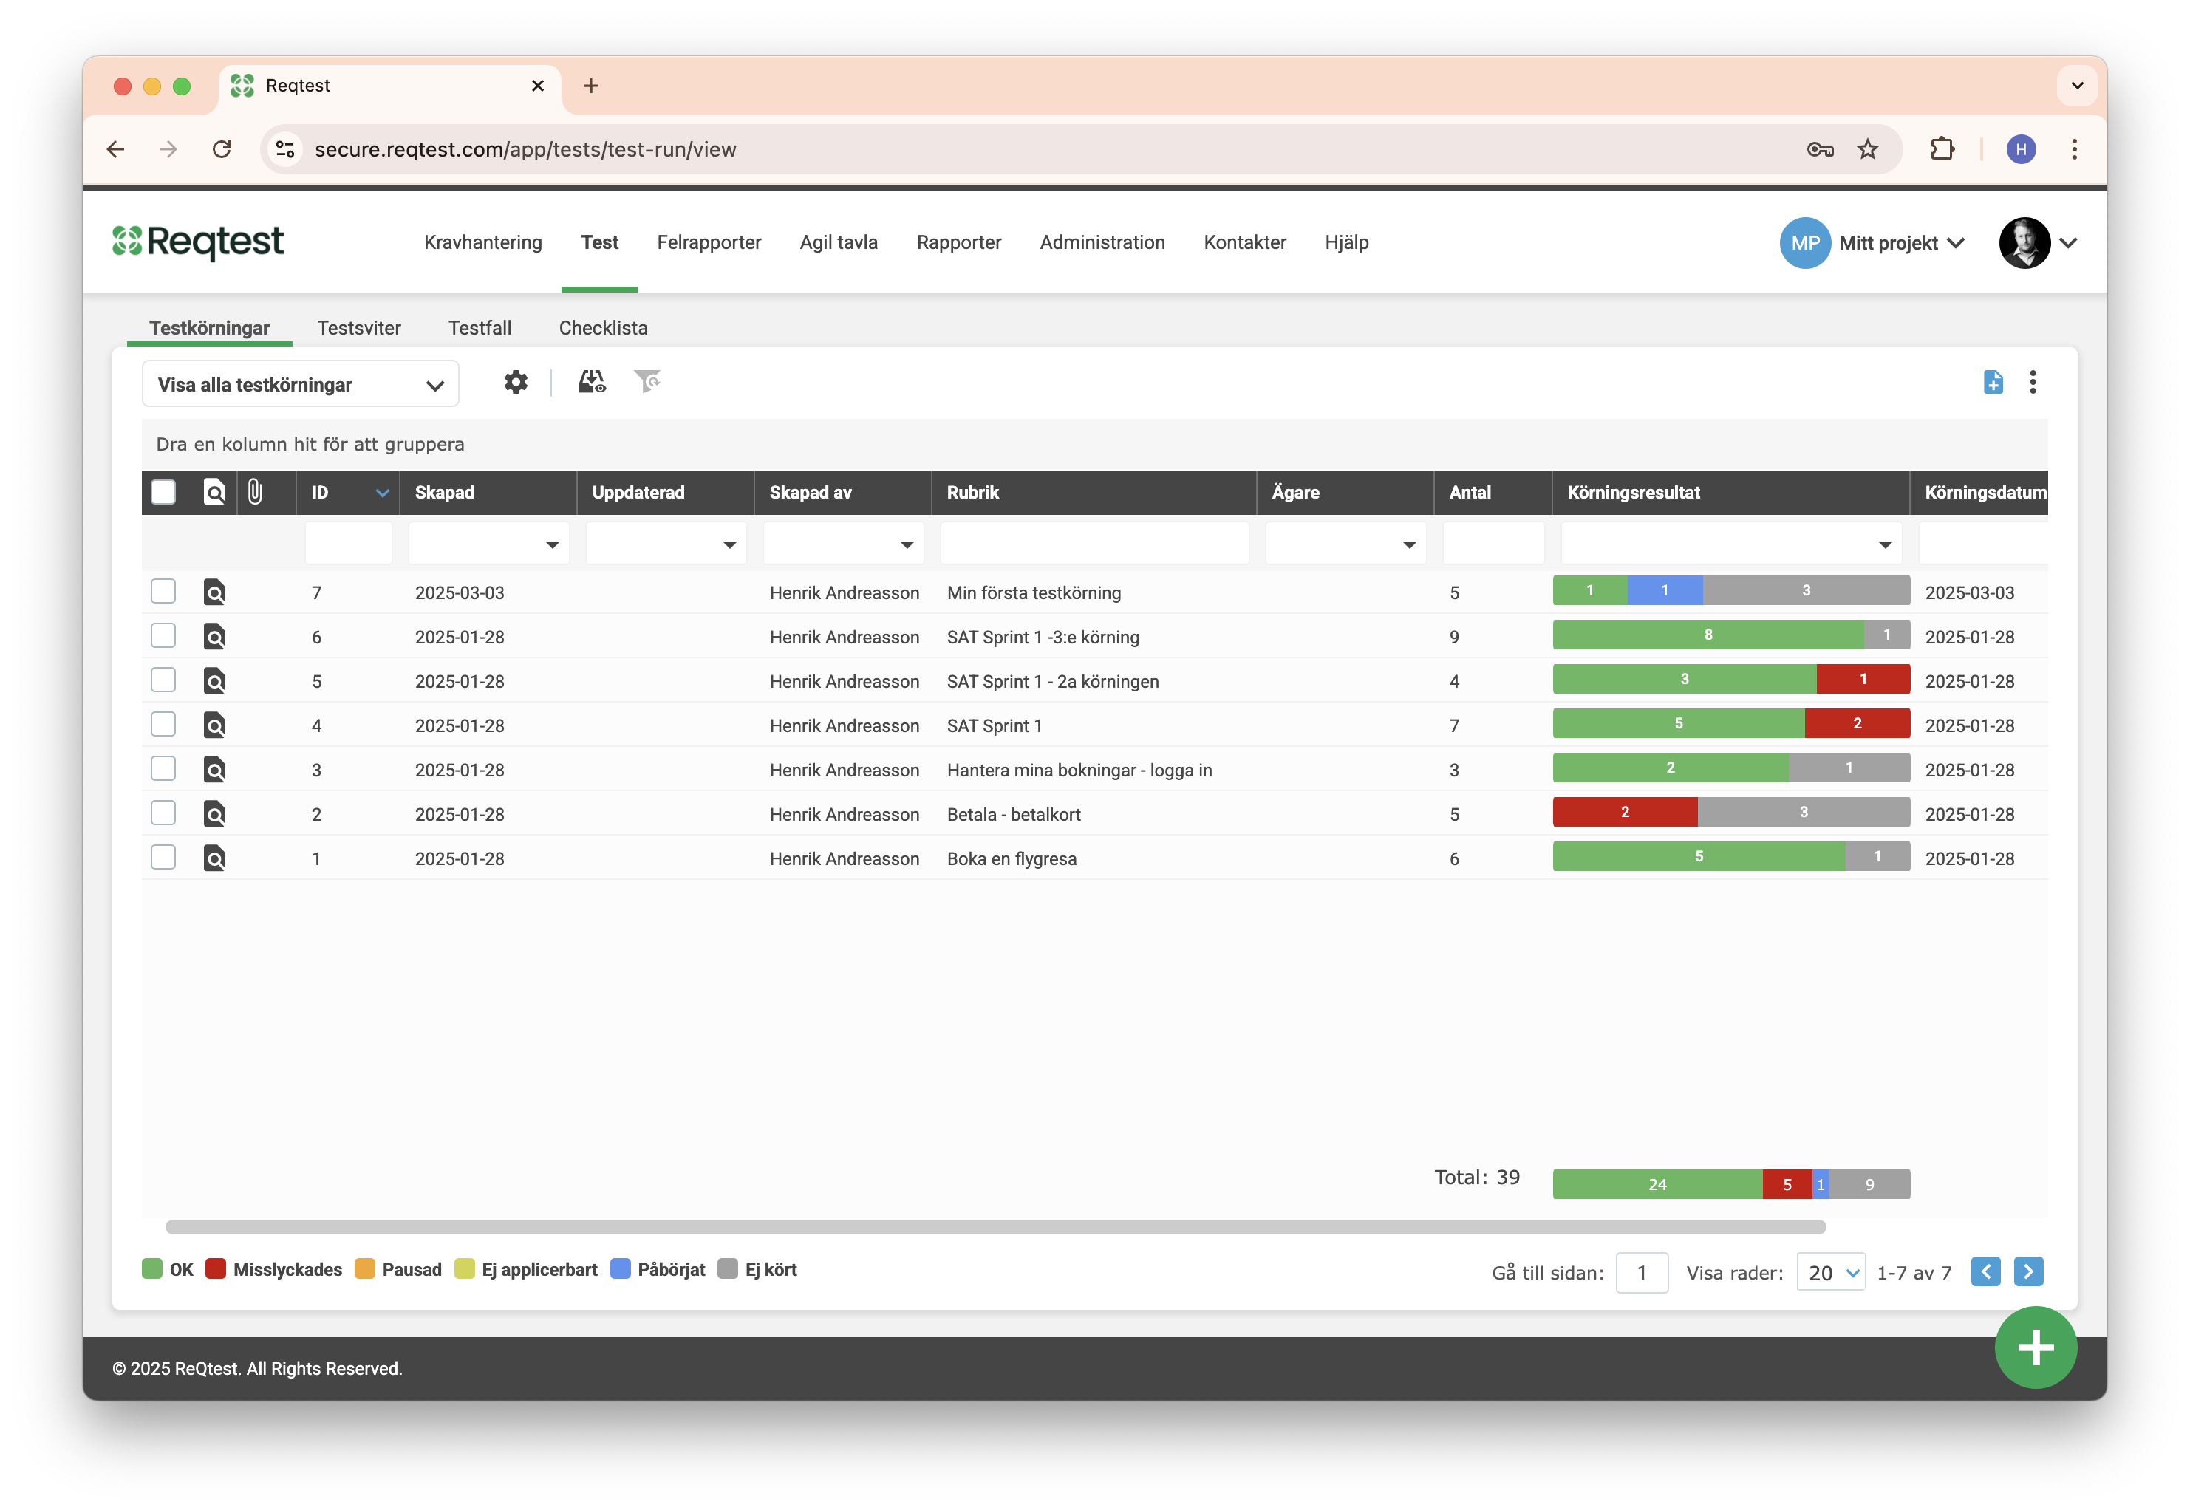
Task: Check the box for Boka en flygresa
Action: pyautogui.click(x=163, y=858)
